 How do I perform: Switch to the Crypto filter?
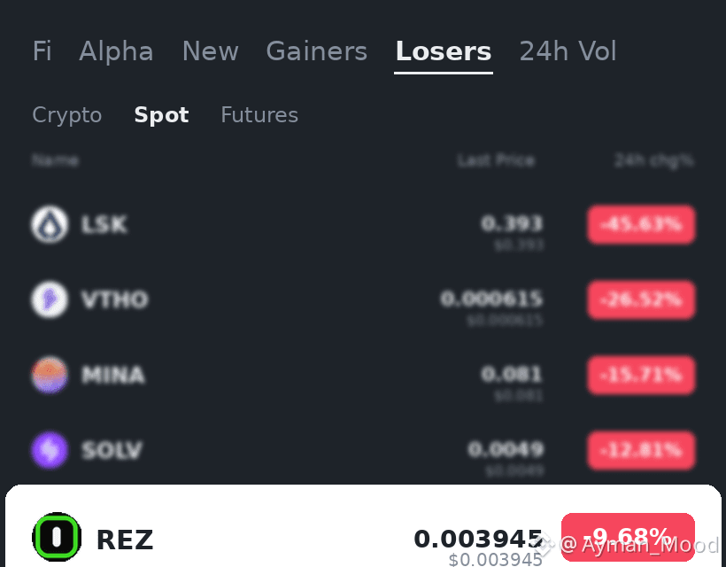coord(67,115)
